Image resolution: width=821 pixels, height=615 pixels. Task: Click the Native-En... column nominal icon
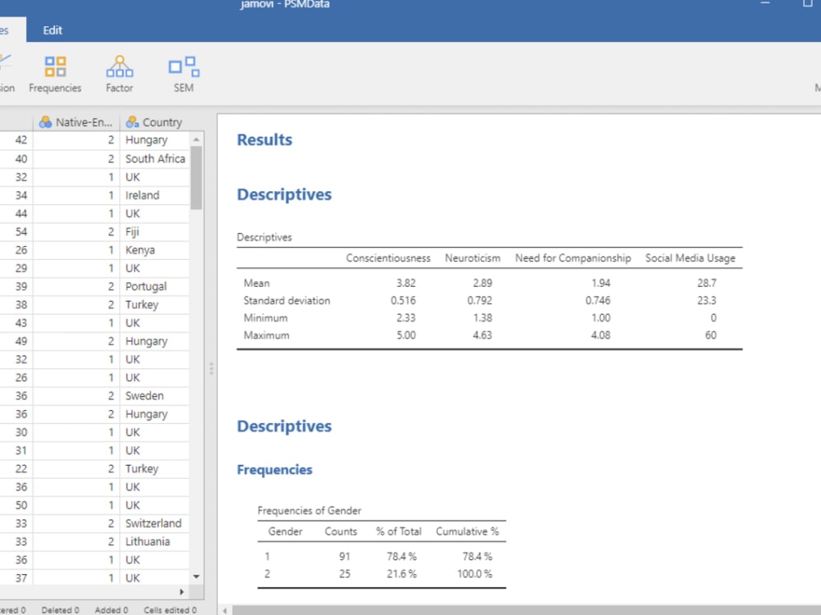[45, 122]
